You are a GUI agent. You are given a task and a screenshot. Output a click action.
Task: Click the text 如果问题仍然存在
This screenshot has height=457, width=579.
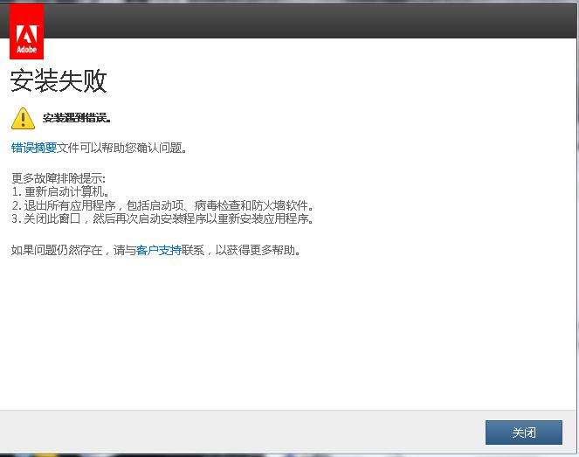pyautogui.click(x=57, y=250)
